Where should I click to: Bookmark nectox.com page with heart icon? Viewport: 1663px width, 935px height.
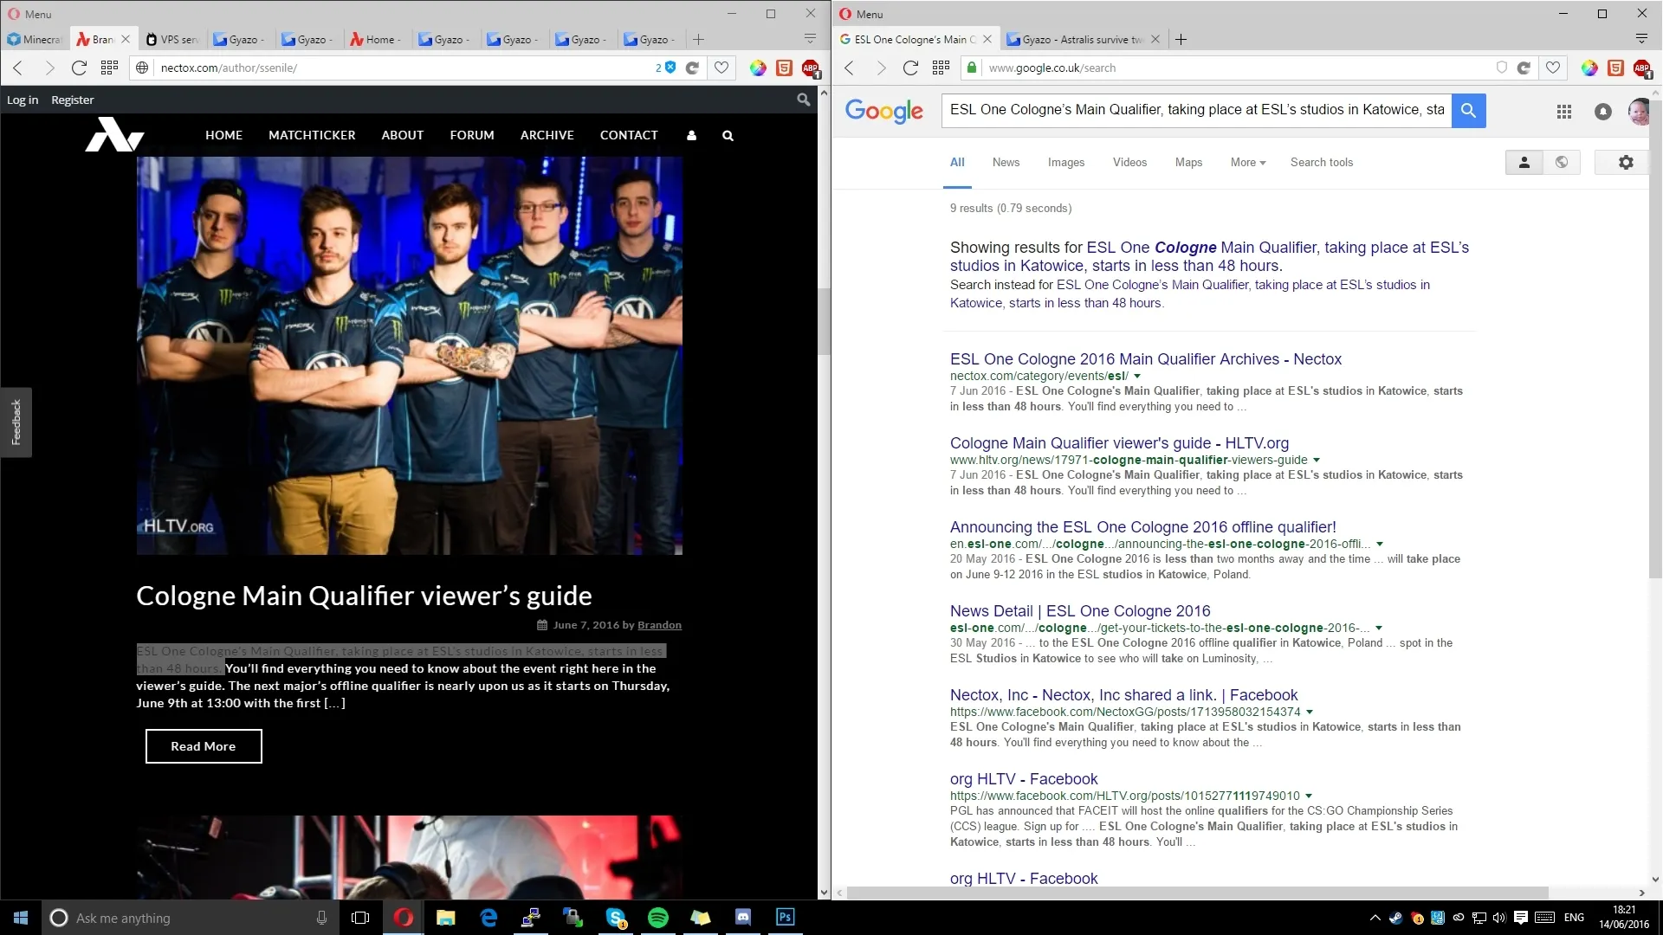pyautogui.click(x=721, y=68)
